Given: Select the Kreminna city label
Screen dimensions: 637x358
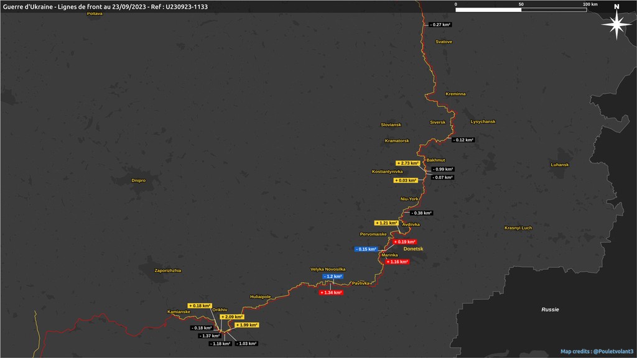Looking at the screenshot, I should [x=455, y=94].
